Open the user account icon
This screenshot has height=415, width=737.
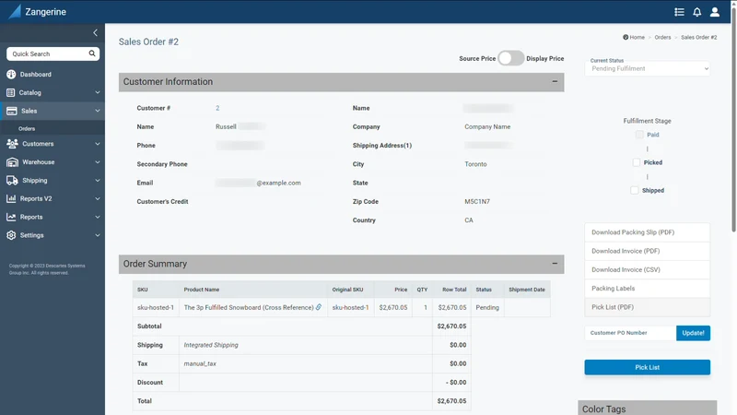coord(715,12)
